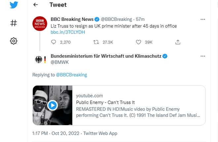Click the Twitter bird home logo
This screenshot has height=142, width=218.
coord(14,5)
